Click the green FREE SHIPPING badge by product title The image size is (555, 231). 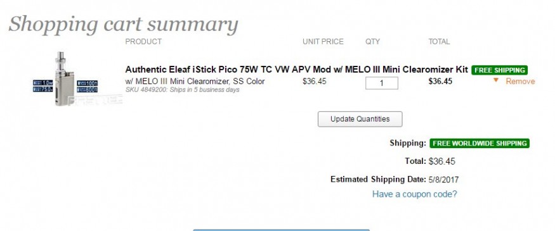point(499,70)
